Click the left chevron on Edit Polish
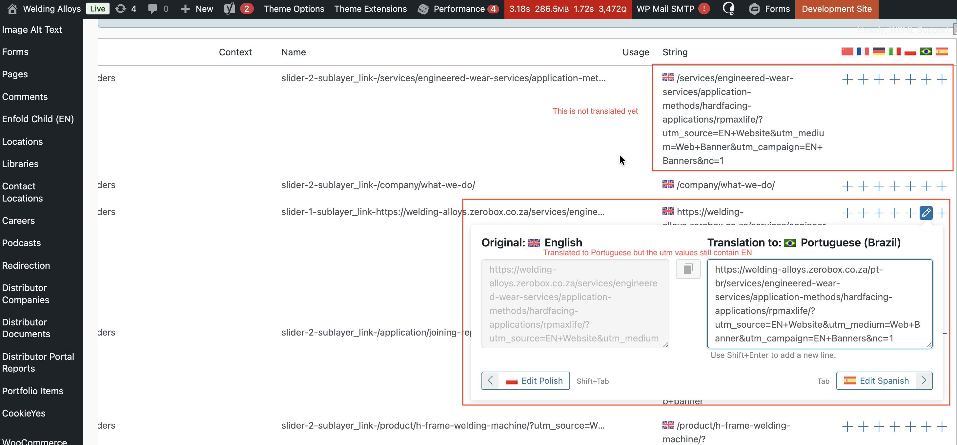The width and height of the screenshot is (957, 445). pyautogui.click(x=490, y=380)
